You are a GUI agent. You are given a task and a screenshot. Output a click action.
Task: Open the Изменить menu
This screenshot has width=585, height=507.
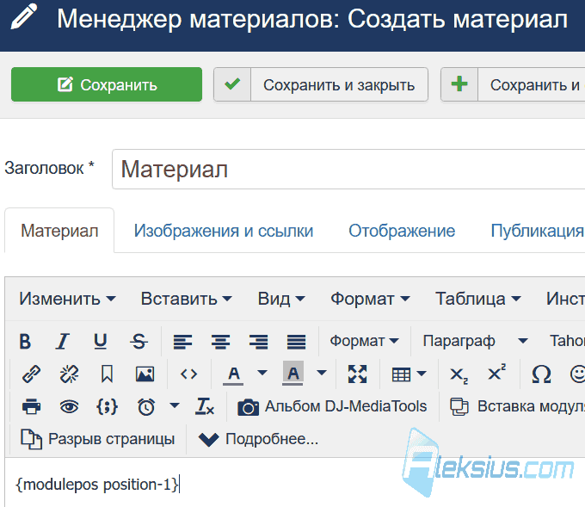[x=67, y=299]
